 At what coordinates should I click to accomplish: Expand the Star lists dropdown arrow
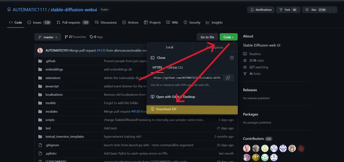click(334, 10)
